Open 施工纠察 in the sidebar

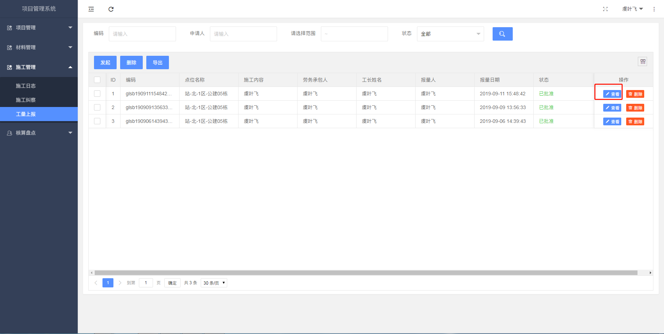pos(39,100)
